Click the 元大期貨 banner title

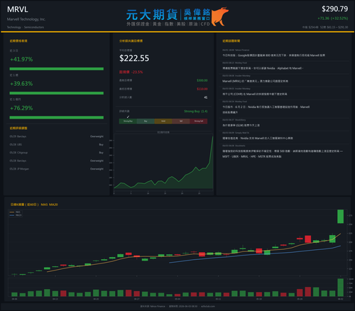click(152, 15)
